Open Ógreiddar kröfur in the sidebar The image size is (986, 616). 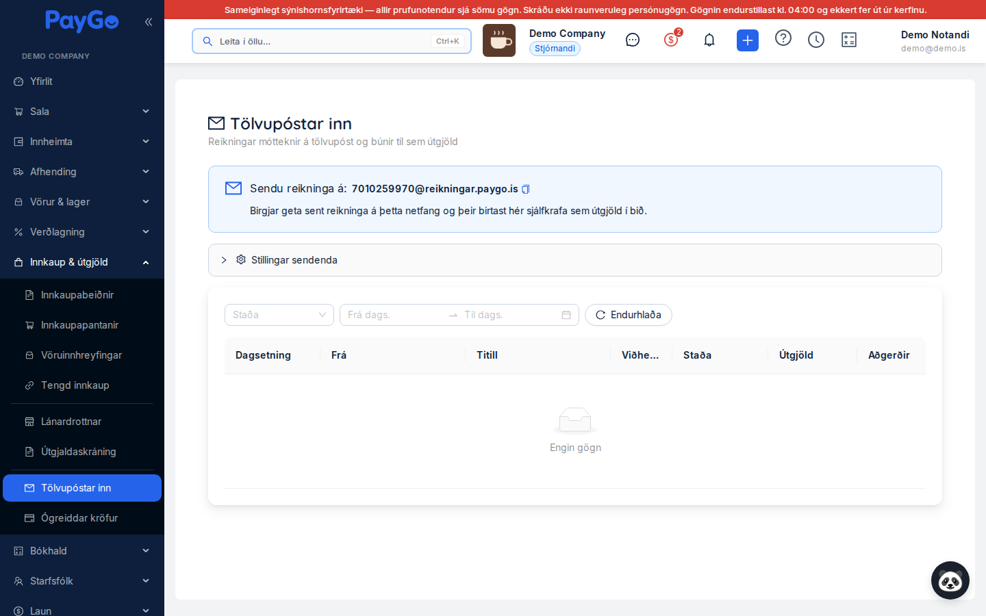coord(82,518)
